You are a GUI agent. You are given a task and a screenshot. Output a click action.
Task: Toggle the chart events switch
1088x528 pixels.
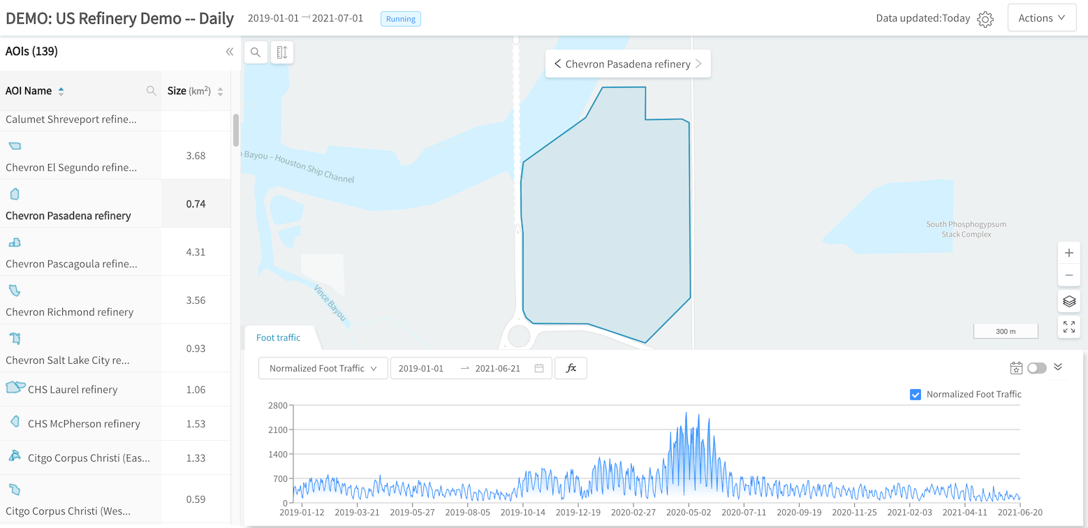coord(1037,368)
